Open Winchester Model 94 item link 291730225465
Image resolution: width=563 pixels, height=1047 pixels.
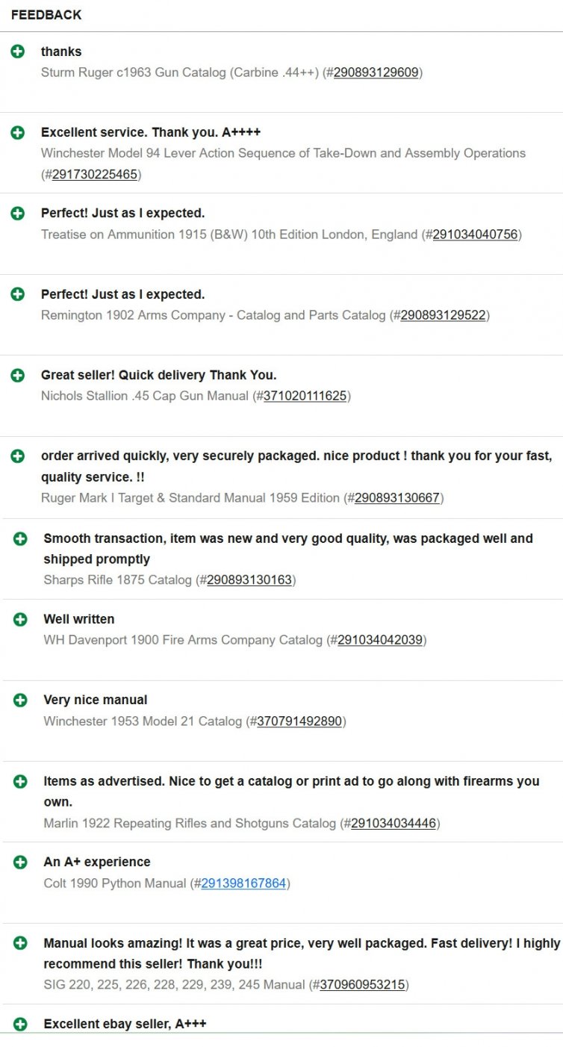click(94, 175)
